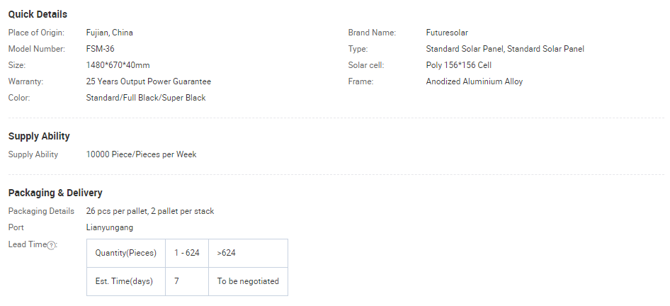Click the 25 Years Output Power Guarantee text
Screen dimensions: 670x306
[148, 81]
